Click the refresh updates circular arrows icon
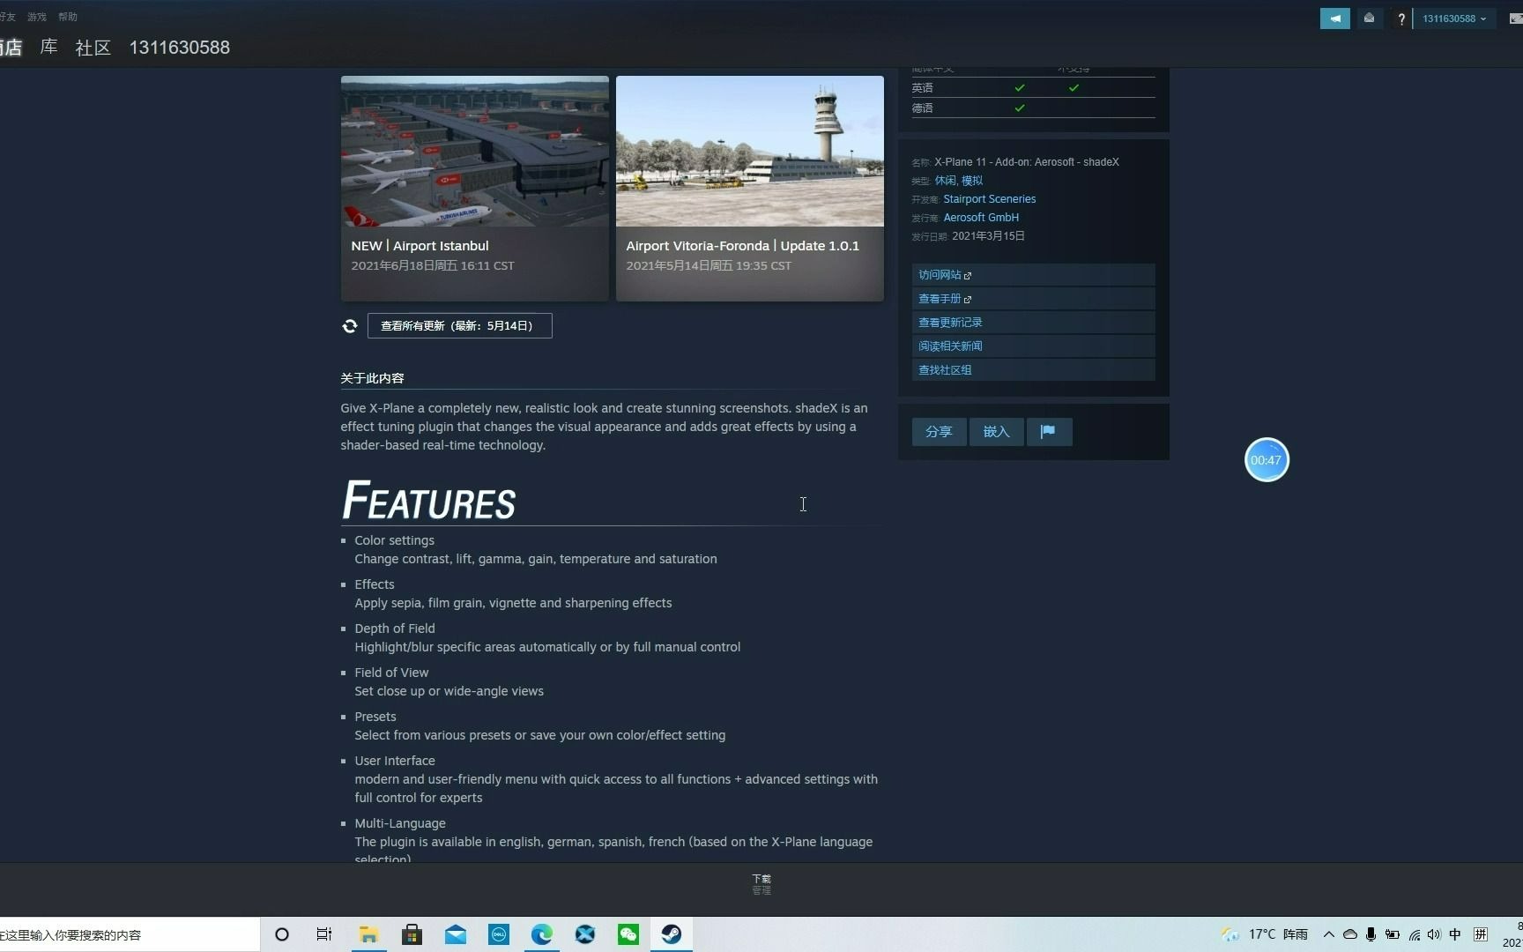 pos(350,326)
